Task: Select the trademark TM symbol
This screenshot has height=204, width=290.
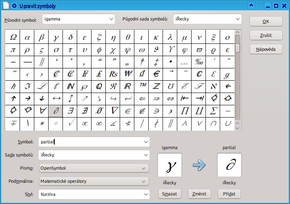Action: (x=142, y=86)
